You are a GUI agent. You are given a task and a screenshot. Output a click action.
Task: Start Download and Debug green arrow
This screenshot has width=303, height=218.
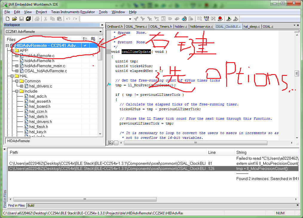coord(229,19)
